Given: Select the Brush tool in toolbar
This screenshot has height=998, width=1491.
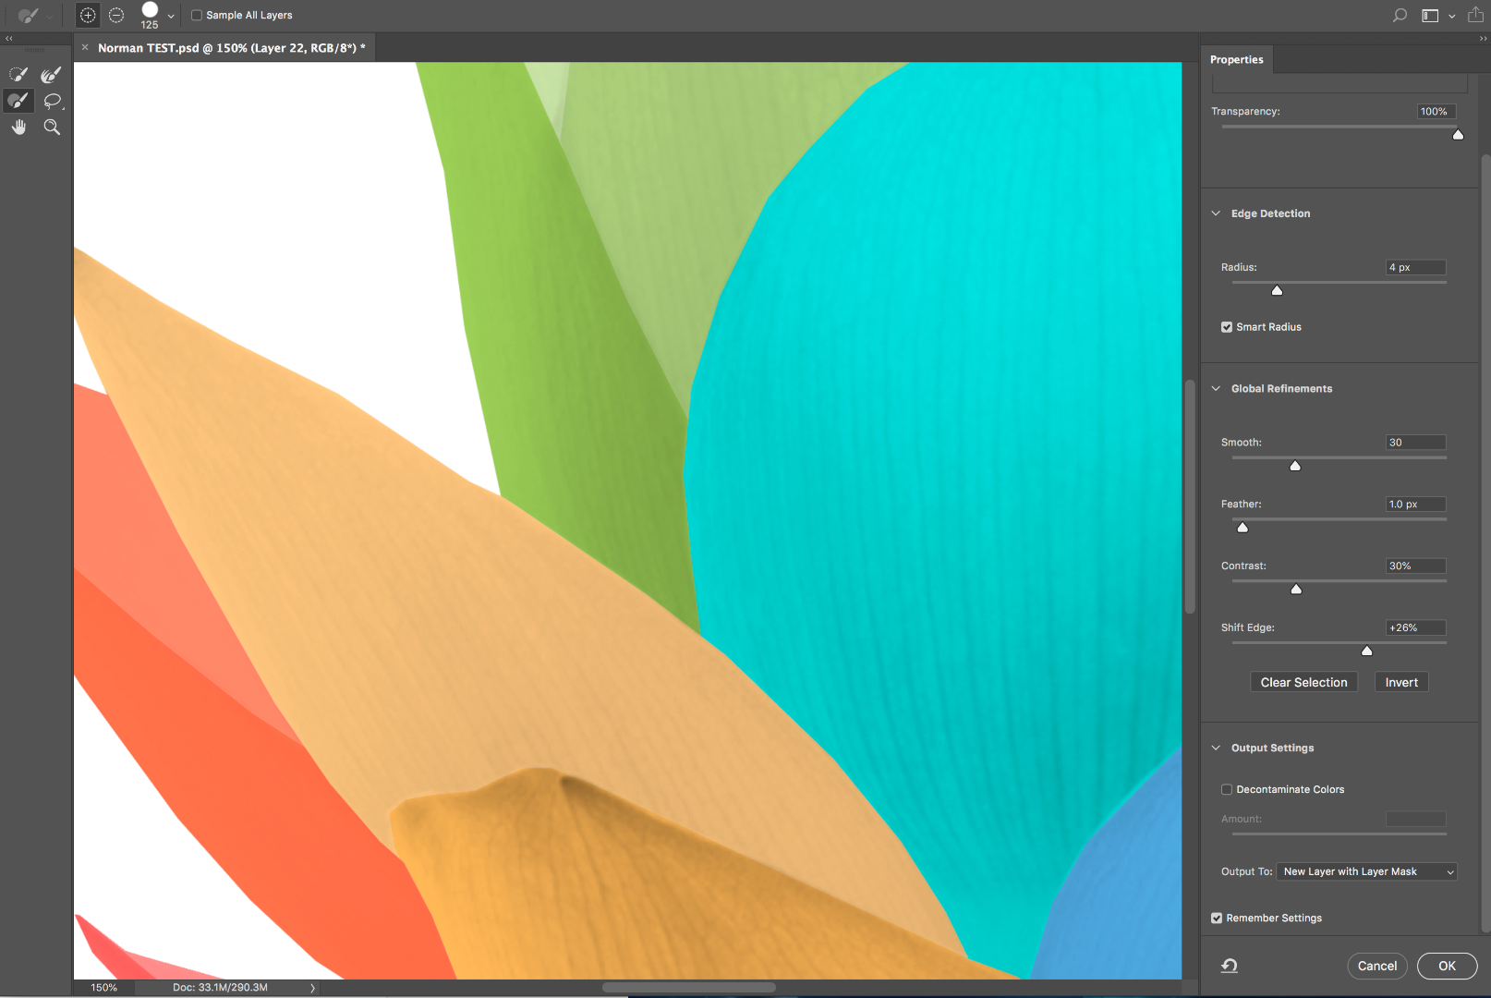Looking at the screenshot, I should point(18,101).
